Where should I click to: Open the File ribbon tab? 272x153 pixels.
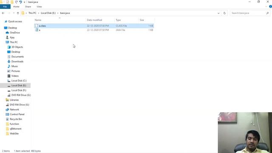tap(5, 7)
